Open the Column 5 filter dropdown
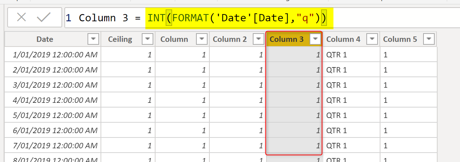 (429, 39)
